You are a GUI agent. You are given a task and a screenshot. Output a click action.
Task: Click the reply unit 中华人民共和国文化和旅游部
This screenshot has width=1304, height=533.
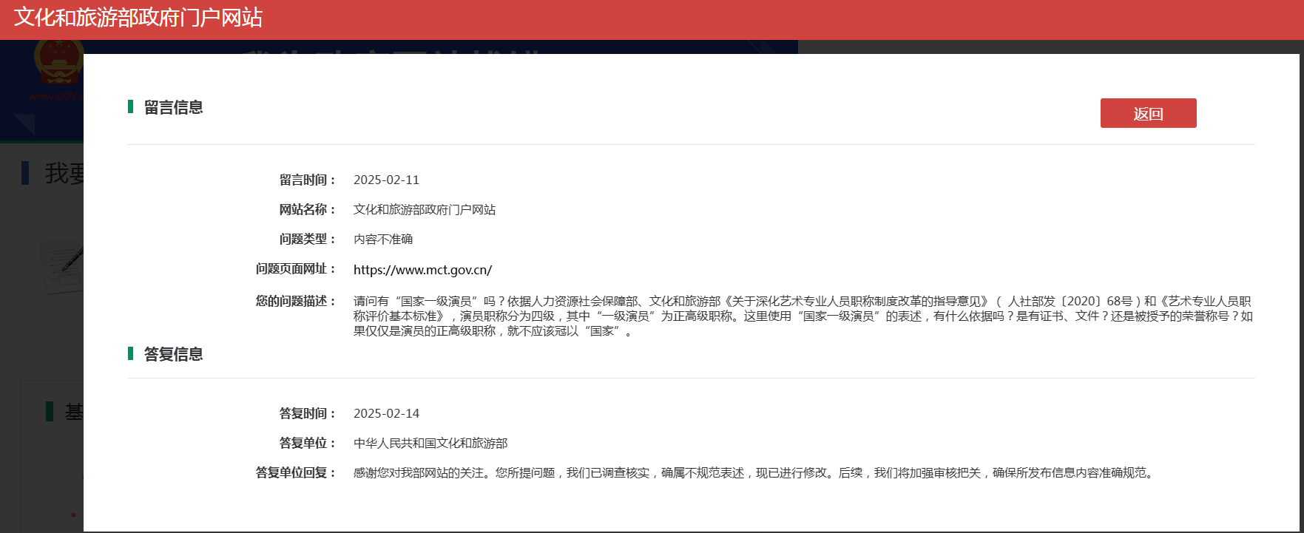pyautogui.click(x=430, y=444)
